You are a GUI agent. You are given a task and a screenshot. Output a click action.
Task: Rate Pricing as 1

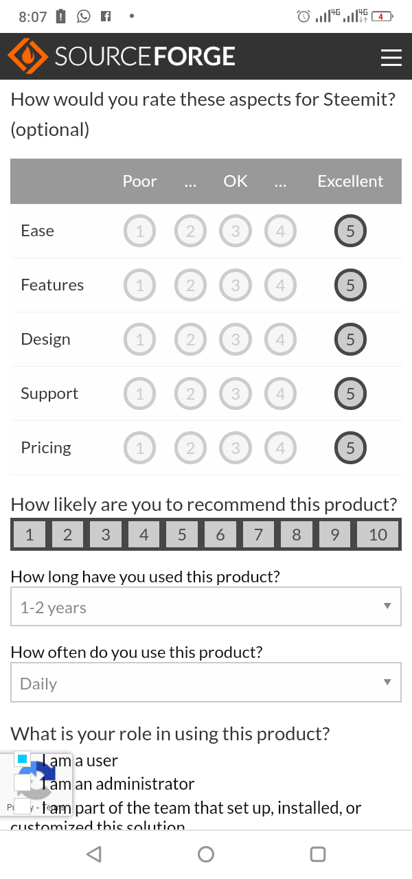click(x=140, y=448)
